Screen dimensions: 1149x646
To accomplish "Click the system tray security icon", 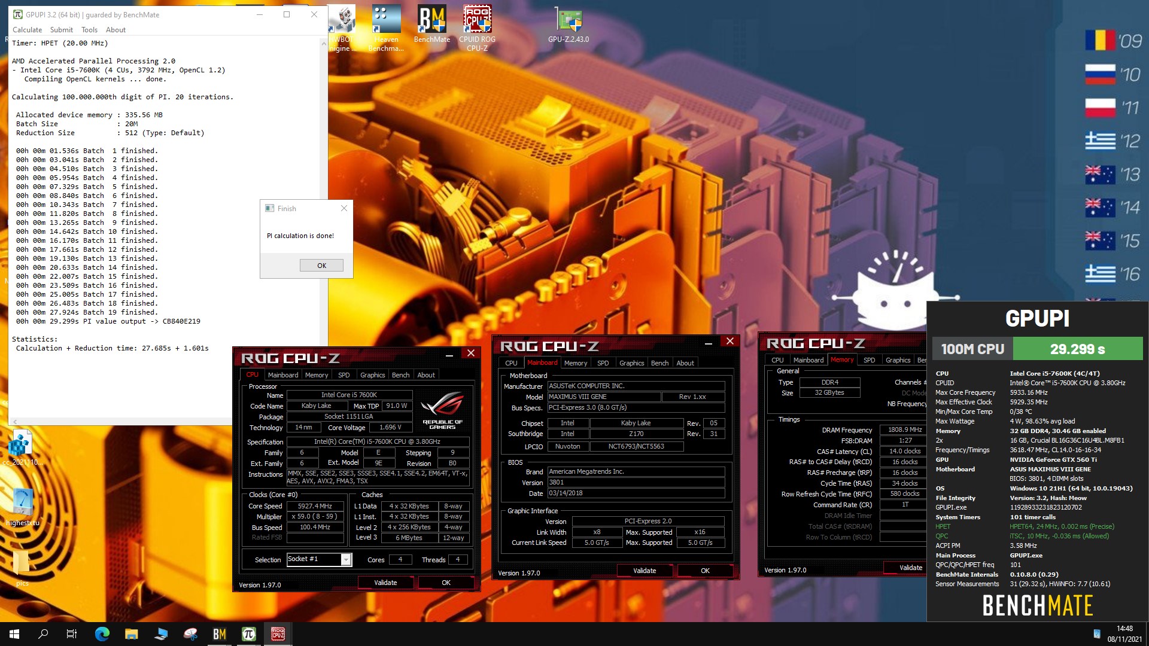I will tap(1096, 634).
